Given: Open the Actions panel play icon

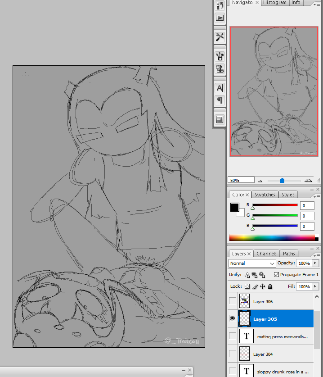Looking at the screenshot, I should (x=220, y=18).
